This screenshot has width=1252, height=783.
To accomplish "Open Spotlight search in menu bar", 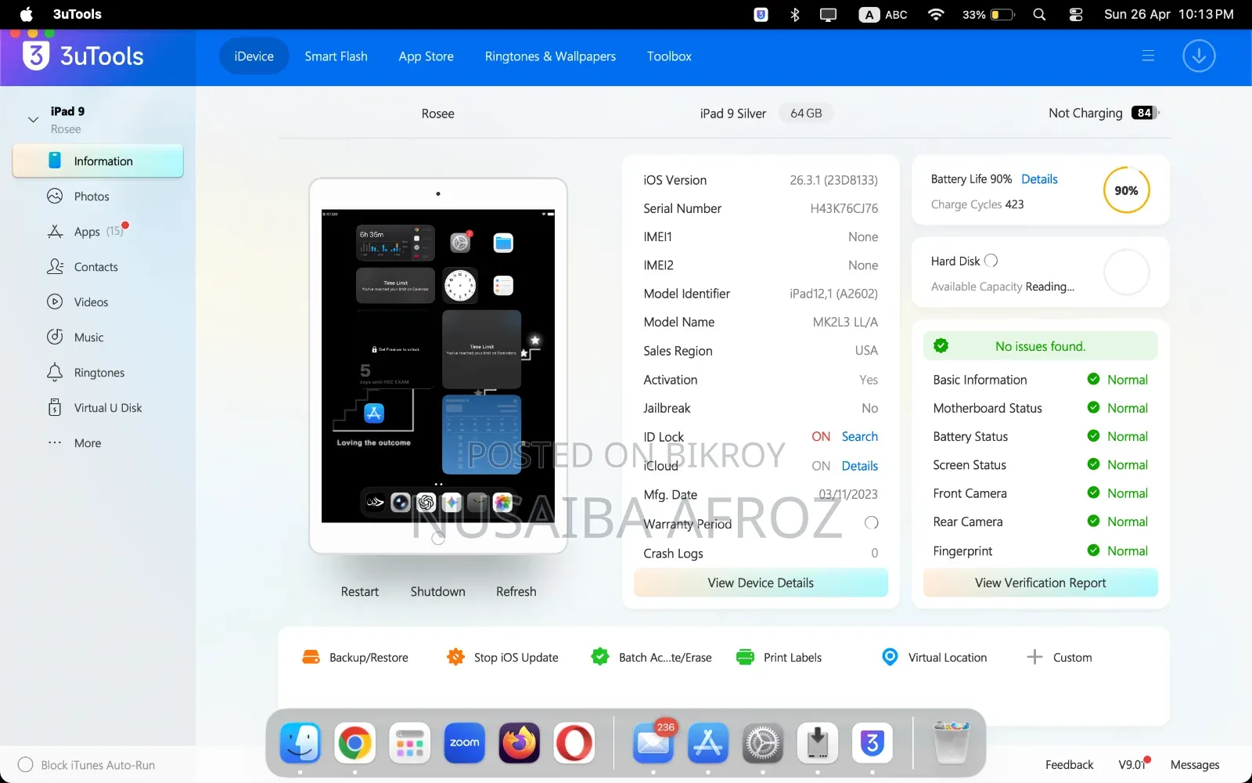I will tap(1039, 14).
